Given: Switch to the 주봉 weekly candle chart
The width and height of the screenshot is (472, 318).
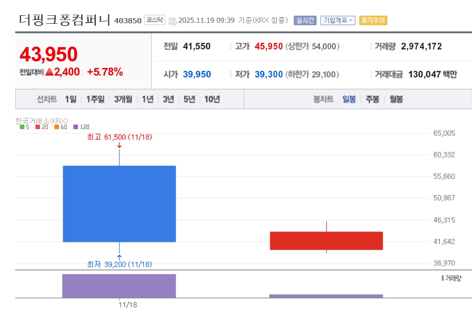Looking at the screenshot, I should 372,99.
